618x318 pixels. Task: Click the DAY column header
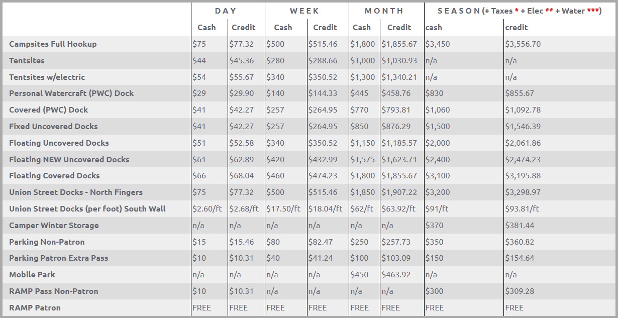point(226,11)
